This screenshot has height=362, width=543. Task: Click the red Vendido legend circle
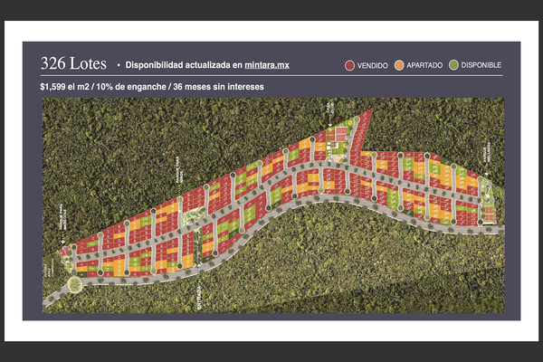[x=349, y=65]
